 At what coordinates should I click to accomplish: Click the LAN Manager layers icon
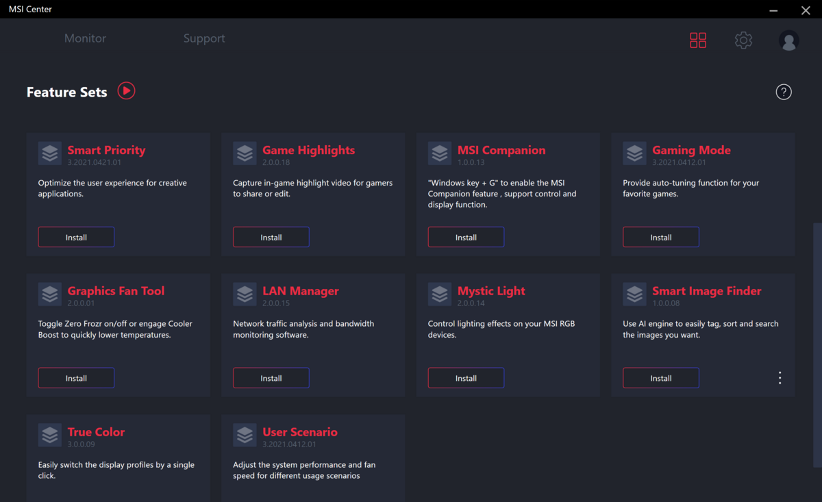(245, 294)
